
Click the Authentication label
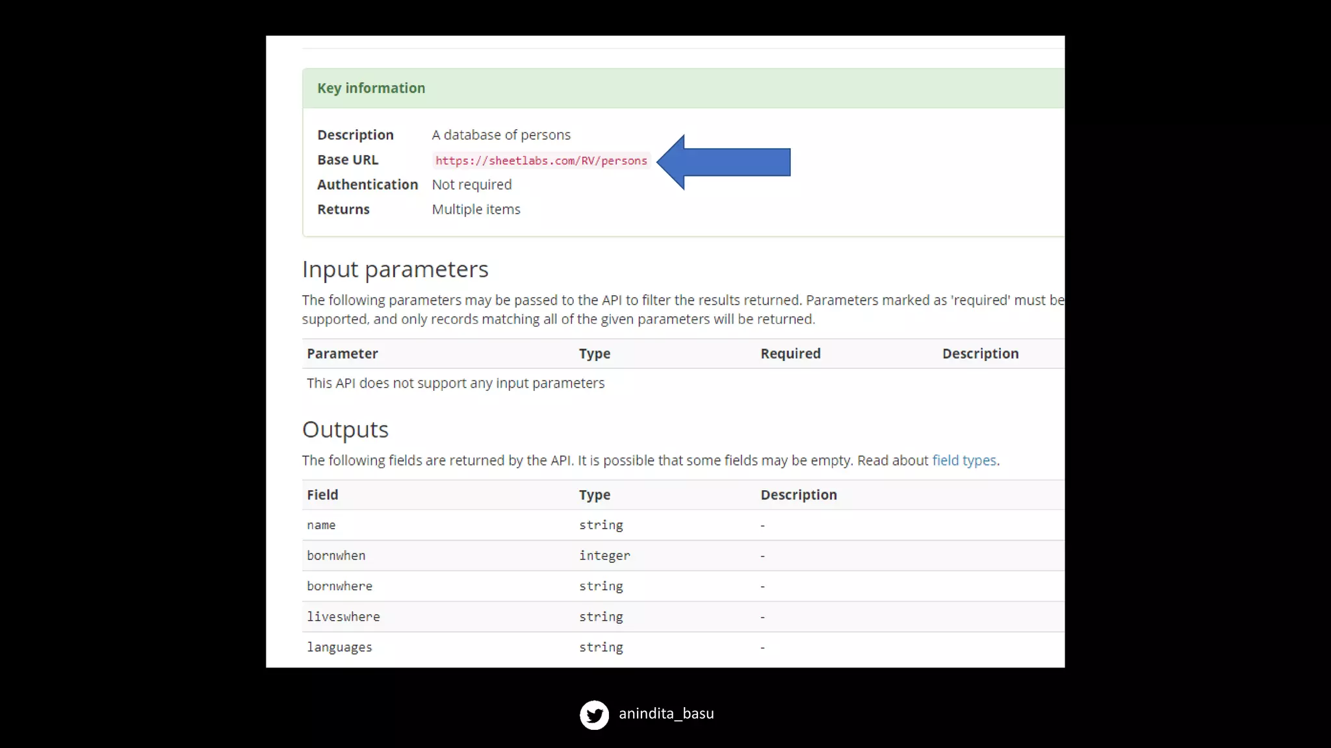pyautogui.click(x=367, y=185)
